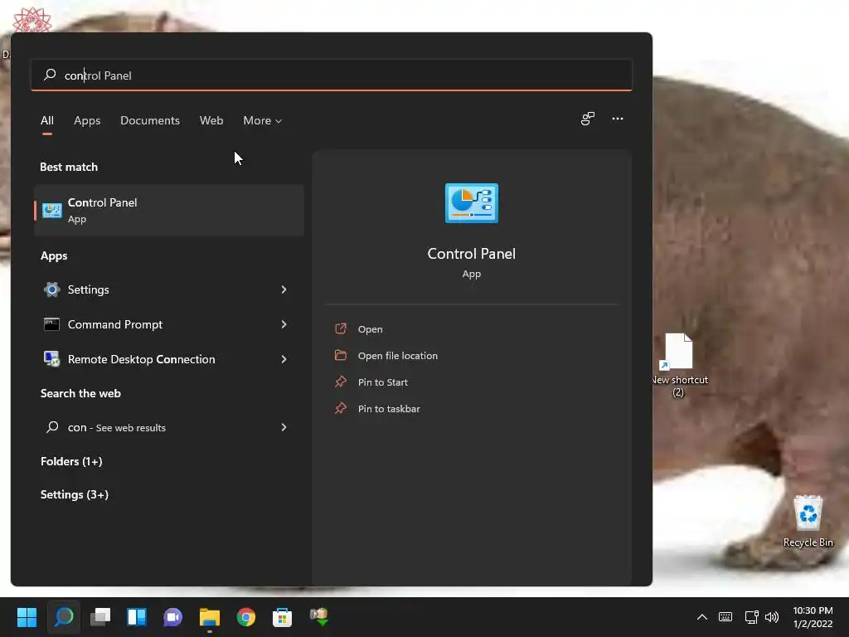Launch Google Chrome from the taskbar
Viewport: 849px width, 637px height.
click(245, 617)
